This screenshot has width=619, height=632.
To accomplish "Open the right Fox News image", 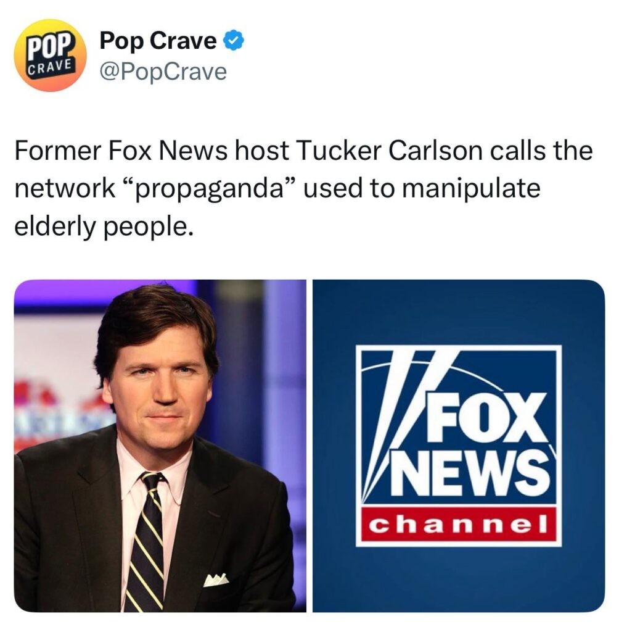I will click(x=459, y=446).
